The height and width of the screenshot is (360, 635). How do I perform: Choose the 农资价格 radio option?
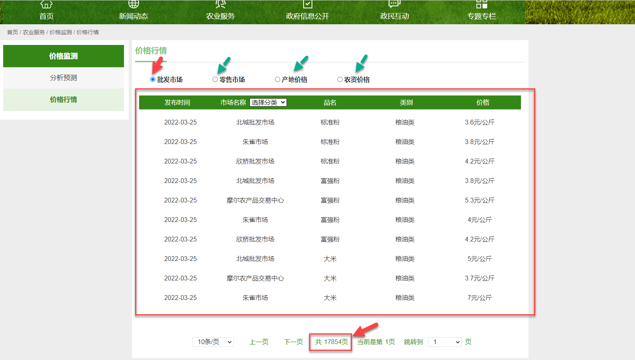340,80
